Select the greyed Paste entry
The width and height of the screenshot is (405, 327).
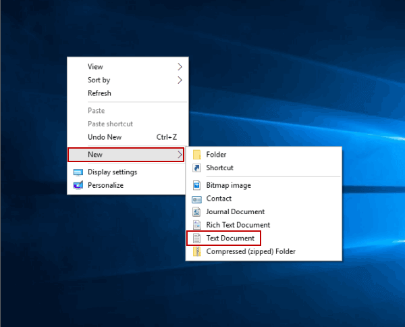pyautogui.click(x=128, y=111)
